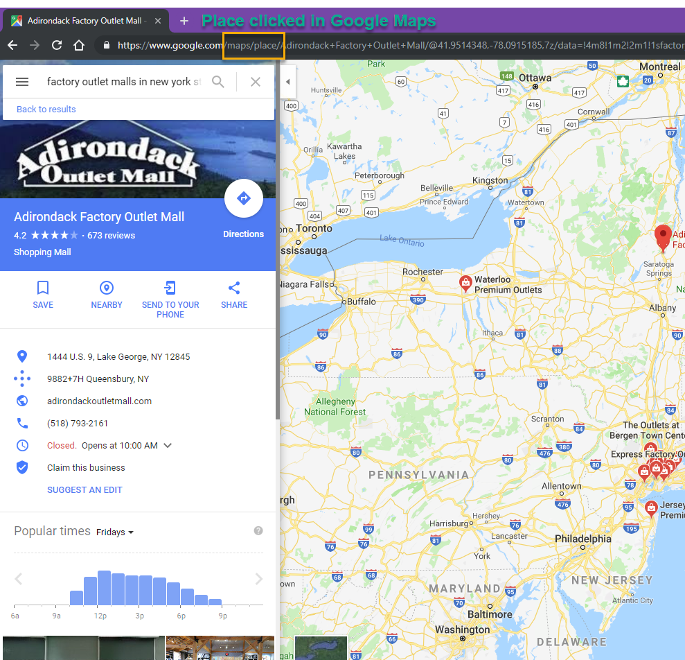Viewport: 685px width, 660px height.
Task: Click Suggest an edit
Action: click(84, 490)
